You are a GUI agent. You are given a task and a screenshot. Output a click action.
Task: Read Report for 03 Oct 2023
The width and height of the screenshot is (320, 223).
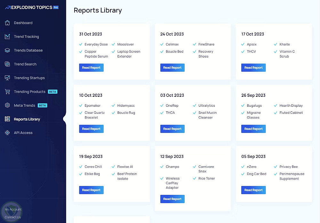click(172, 129)
